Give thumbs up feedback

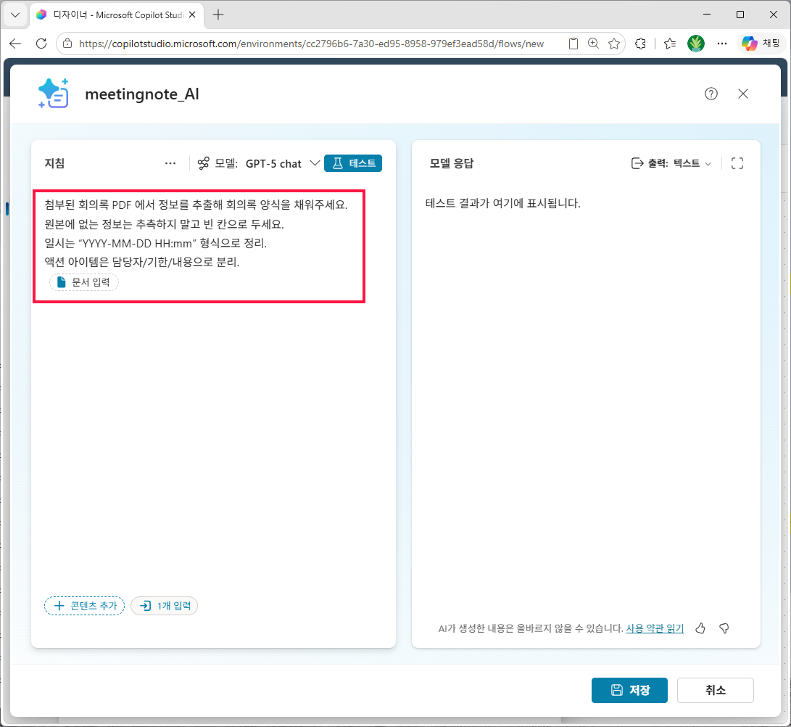pos(700,628)
